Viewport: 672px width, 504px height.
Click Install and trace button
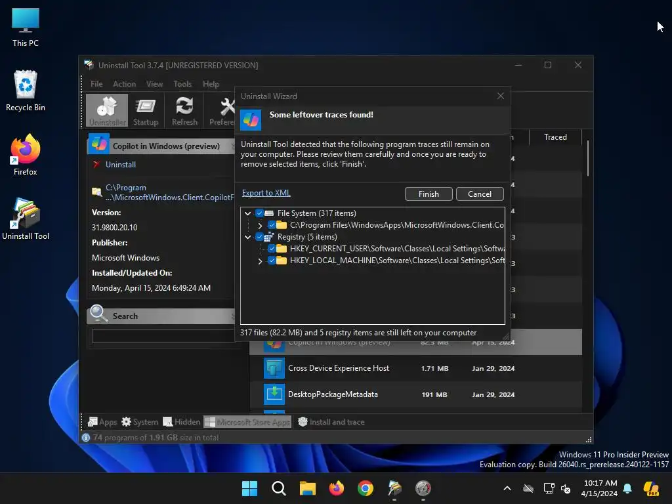click(x=331, y=422)
